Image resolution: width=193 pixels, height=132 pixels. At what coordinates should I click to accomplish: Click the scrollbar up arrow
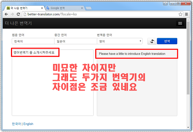[x=188, y=20]
